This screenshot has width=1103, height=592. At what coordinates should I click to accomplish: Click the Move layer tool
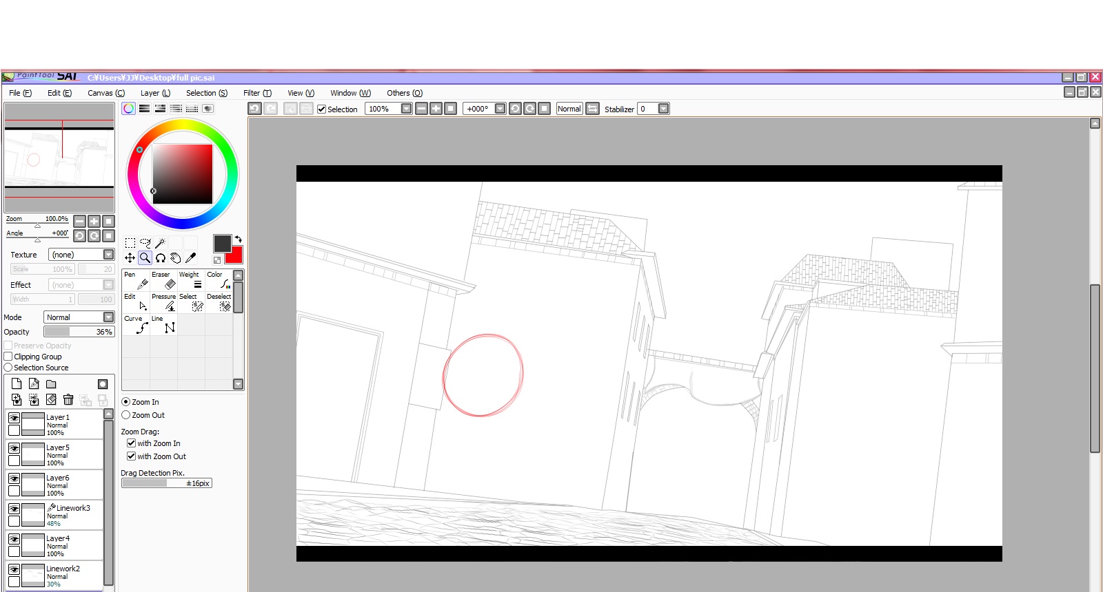tap(130, 257)
